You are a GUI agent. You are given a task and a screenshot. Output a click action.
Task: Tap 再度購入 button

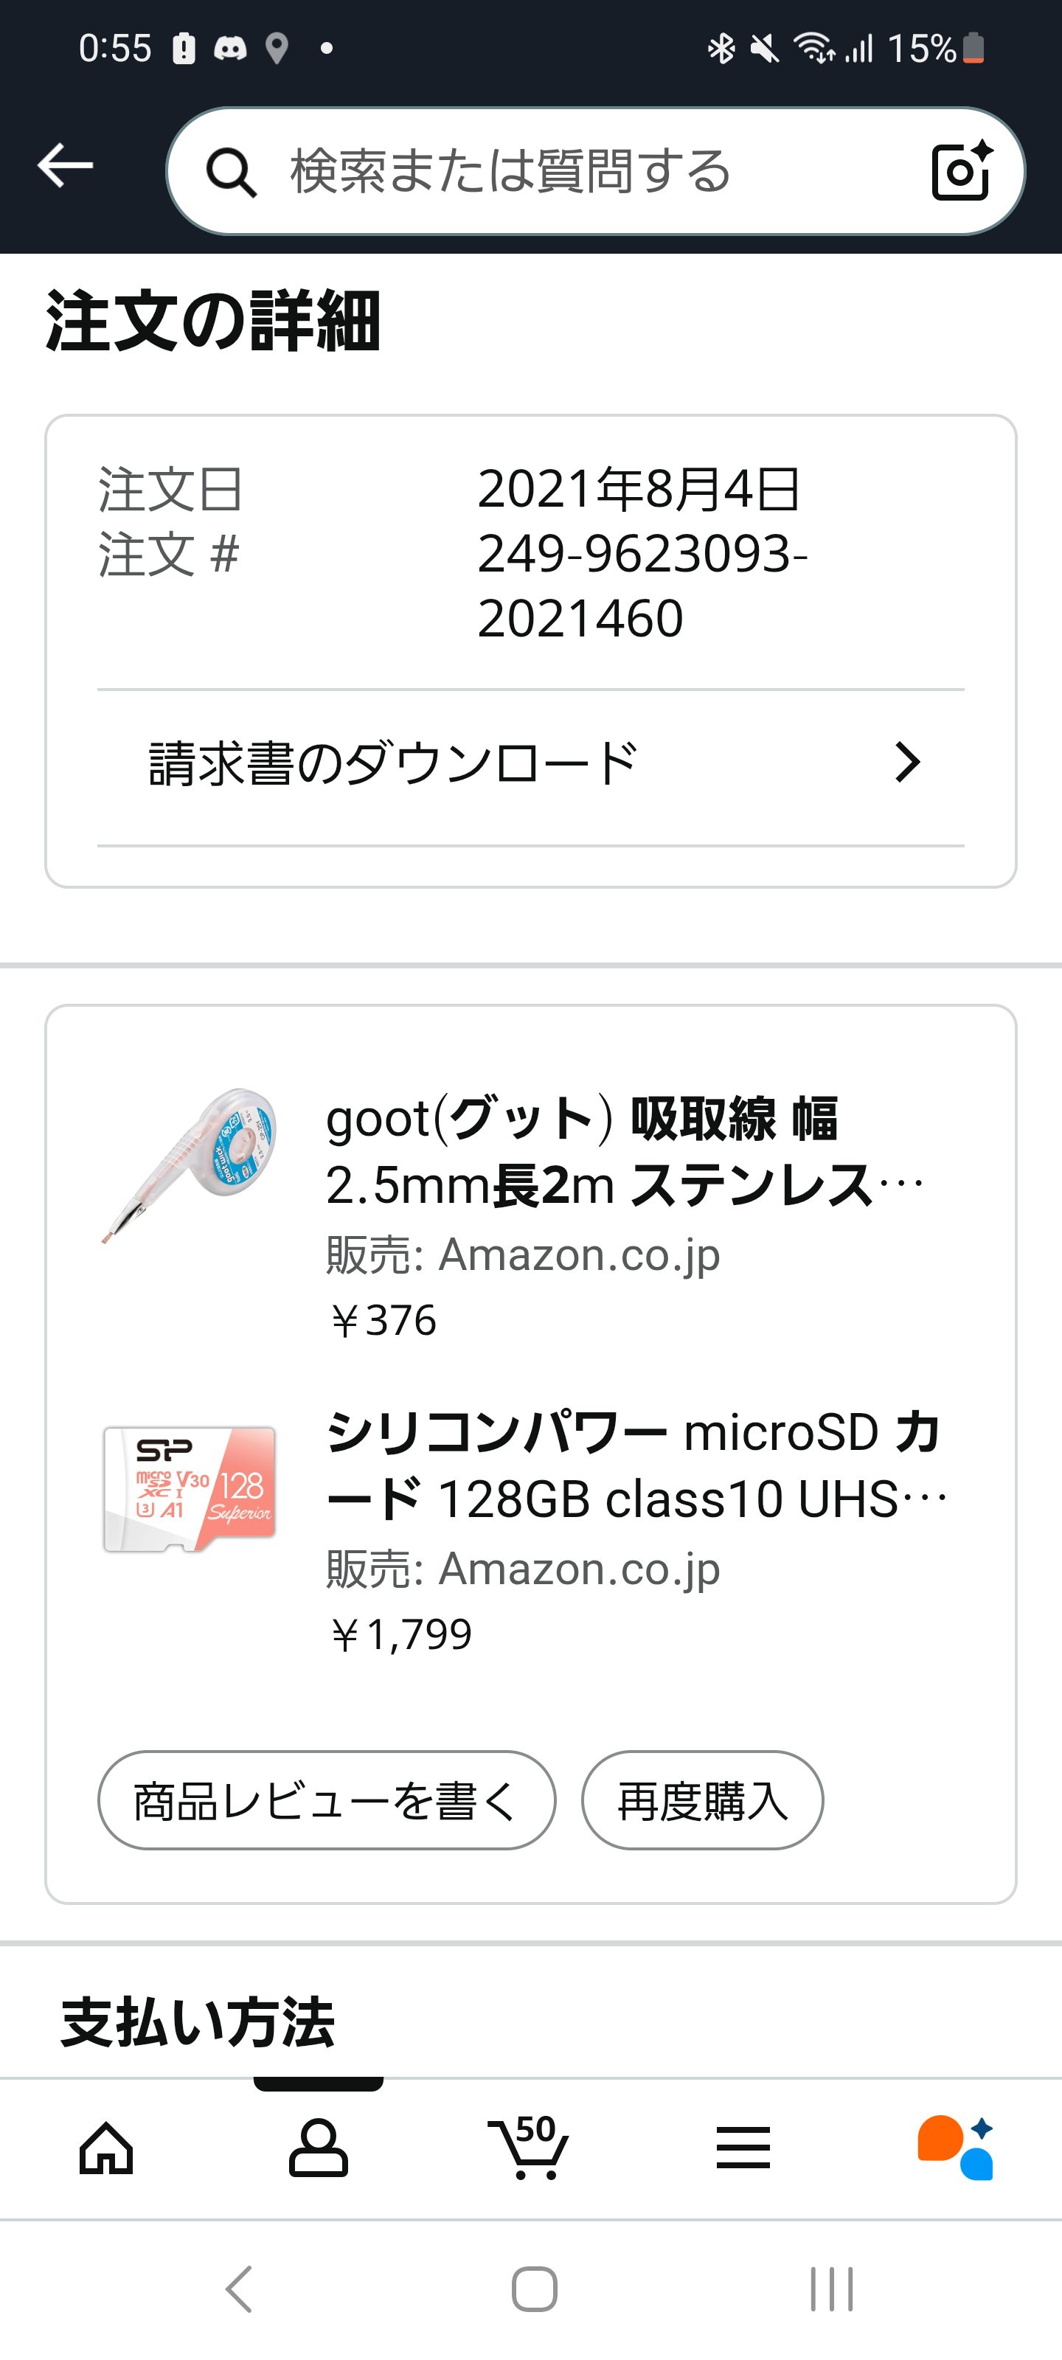click(702, 1801)
